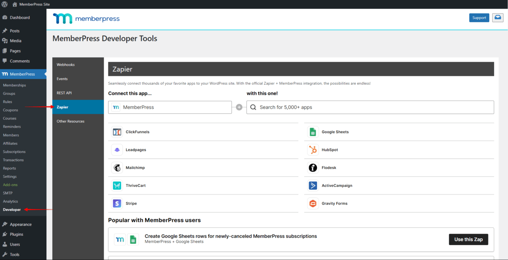Click the Google Sheets app icon
This screenshot has width=508, height=260.
point(313,132)
